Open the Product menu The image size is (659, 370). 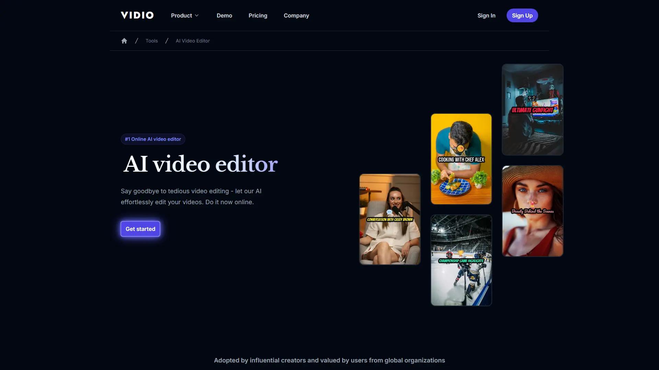tap(182, 15)
